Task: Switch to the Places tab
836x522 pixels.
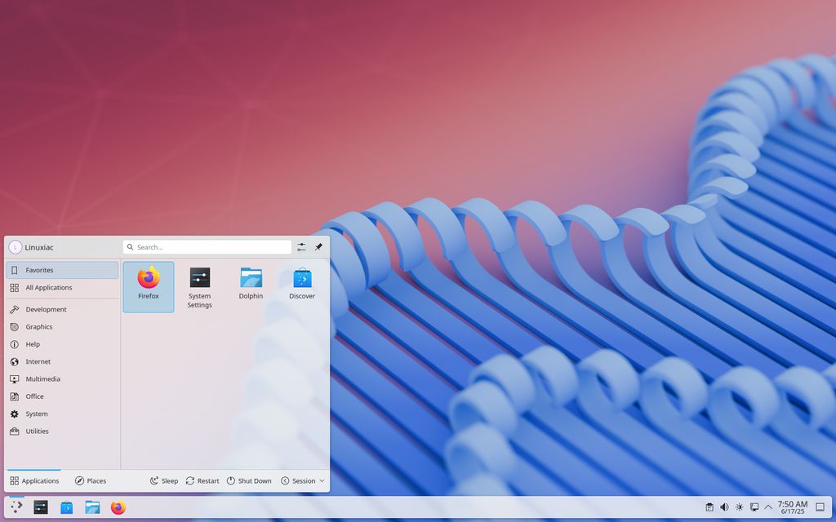Action: (x=90, y=481)
